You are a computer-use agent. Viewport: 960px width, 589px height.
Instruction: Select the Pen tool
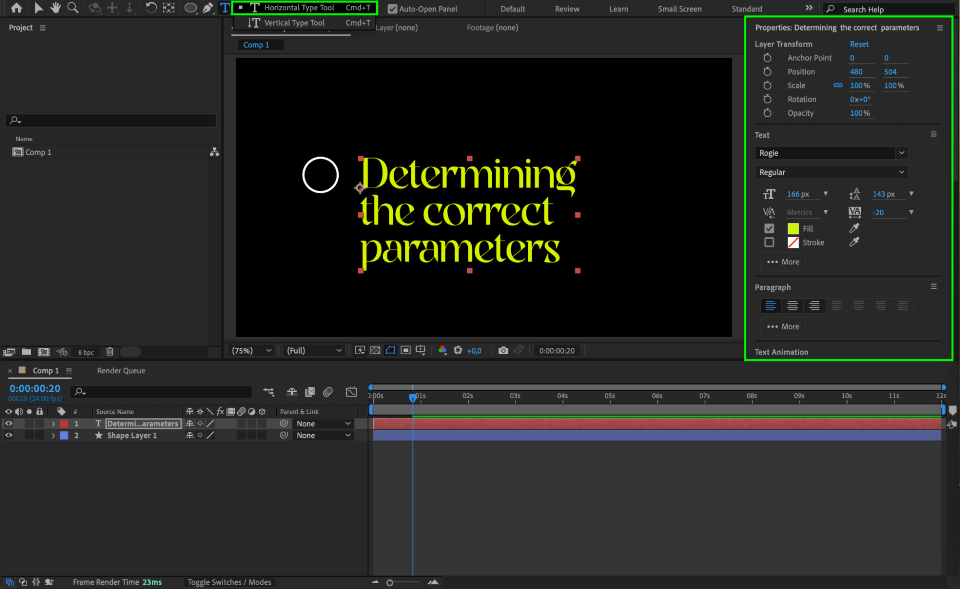207,8
